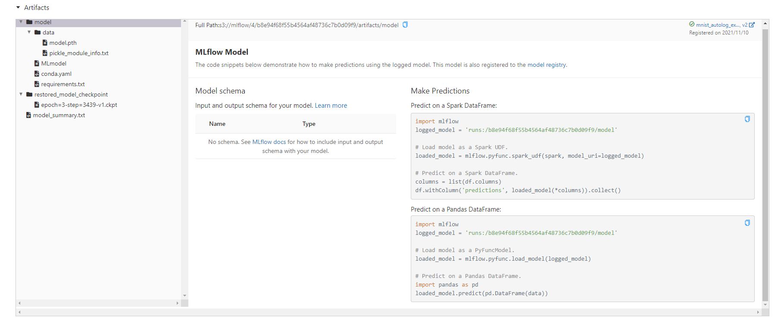Click the restored_model_checkpoint folder icon
Screen dimensions: 775x318
point(29,94)
